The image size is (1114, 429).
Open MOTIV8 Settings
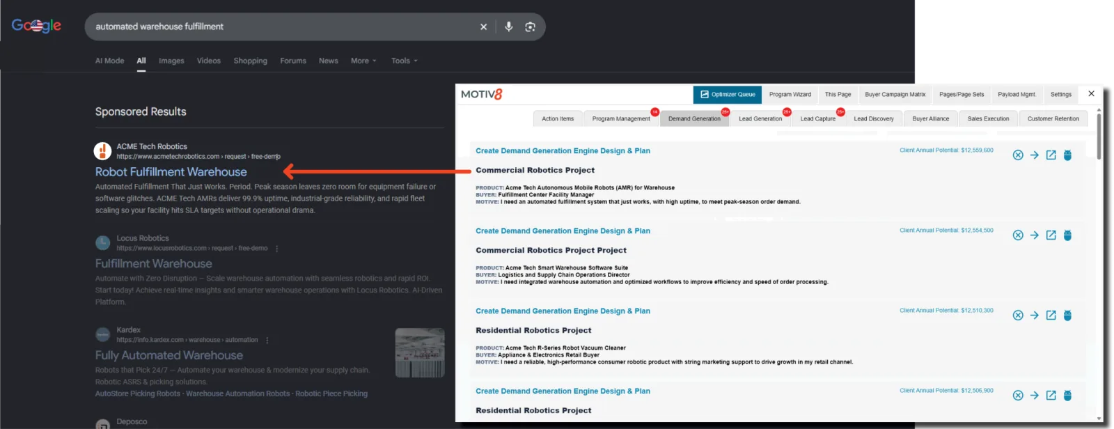pyautogui.click(x=1061, y=94)
